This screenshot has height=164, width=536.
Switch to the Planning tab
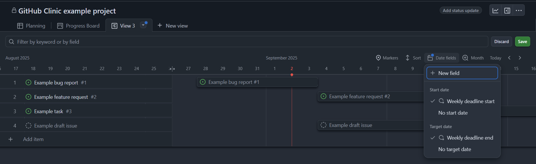31,26
